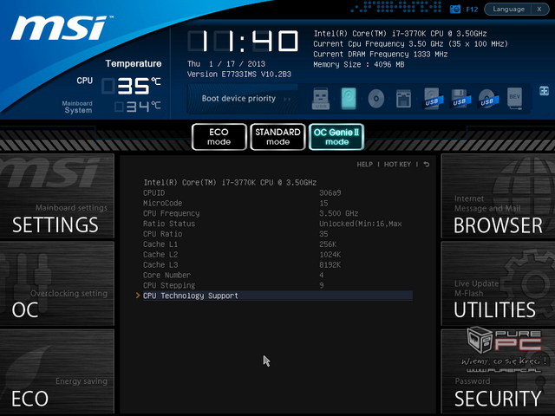Click the HOT KEY link
This screenshot has height=416, width=555.
tap(397, 164)
